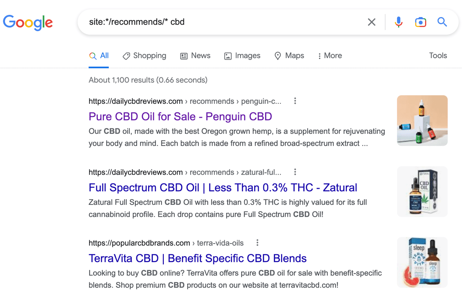This screenshot has width=462, height=299.
Task: Go to Google homepage via the logo
Action: pos(28,22)
